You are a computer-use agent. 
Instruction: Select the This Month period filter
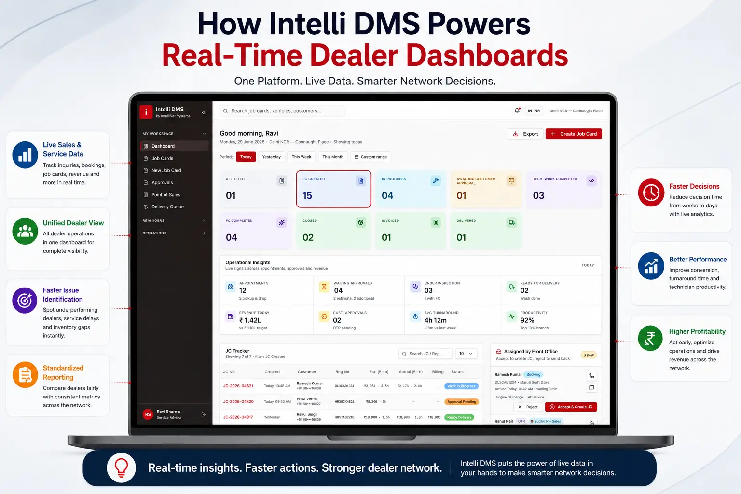point(333,157)
